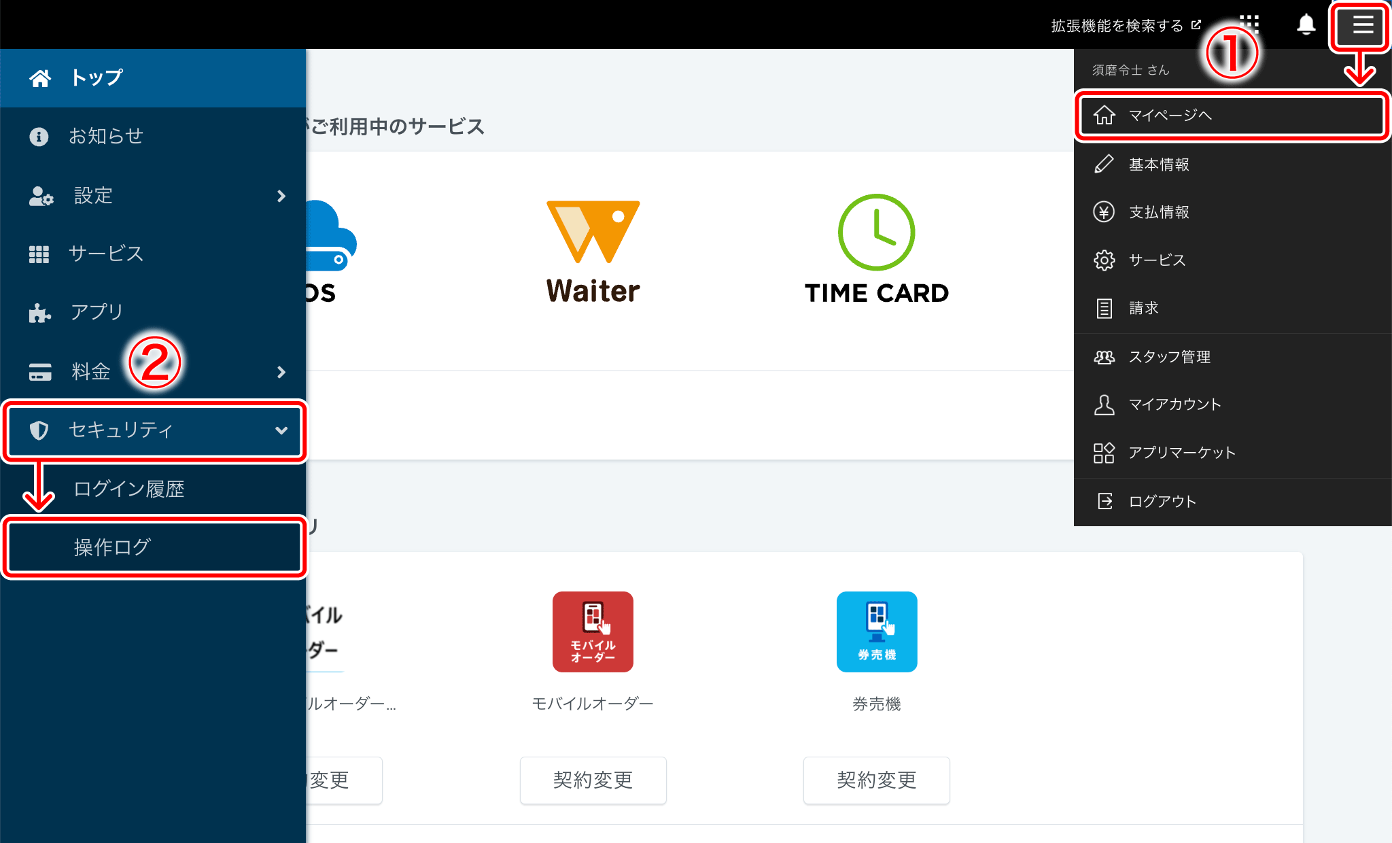Open 支払情報 in the user menu

pos(1159,212)
